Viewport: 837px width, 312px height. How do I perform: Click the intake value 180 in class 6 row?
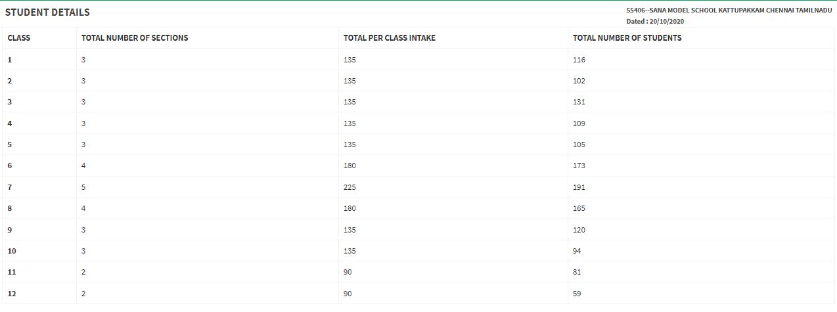coord(350,166)
